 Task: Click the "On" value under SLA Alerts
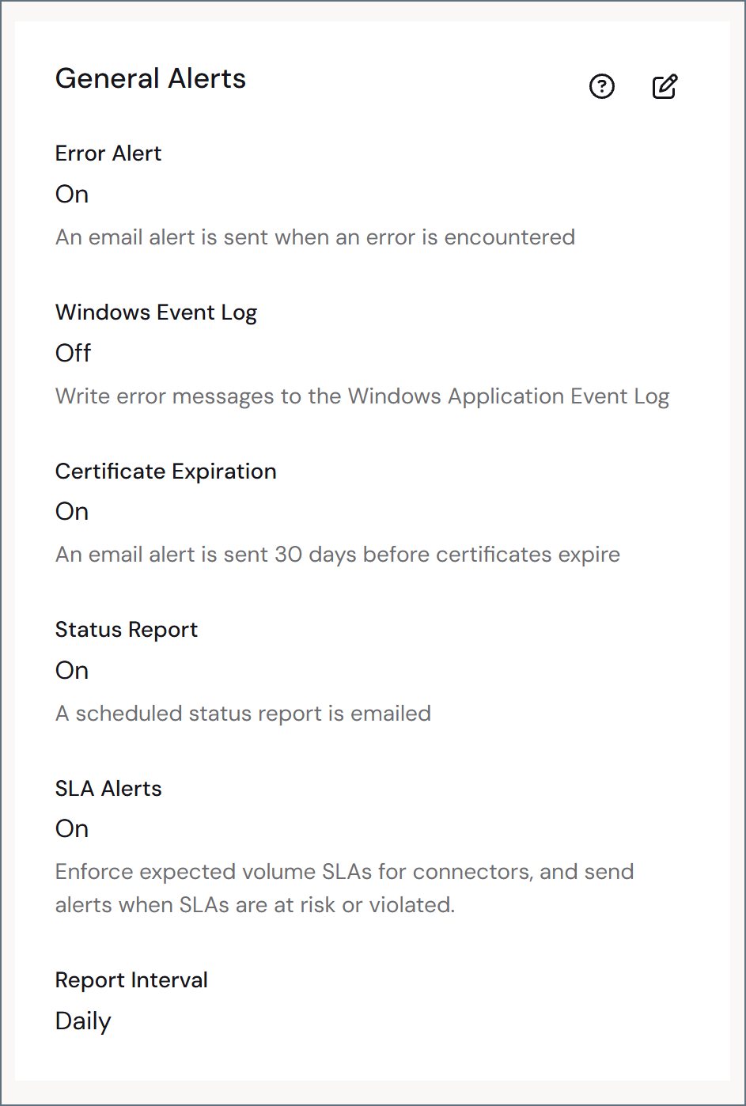point(72,829)
